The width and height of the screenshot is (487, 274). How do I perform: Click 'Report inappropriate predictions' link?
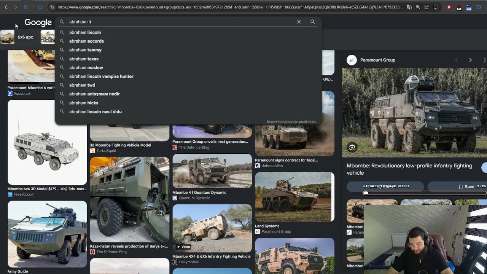pos(291,122)
